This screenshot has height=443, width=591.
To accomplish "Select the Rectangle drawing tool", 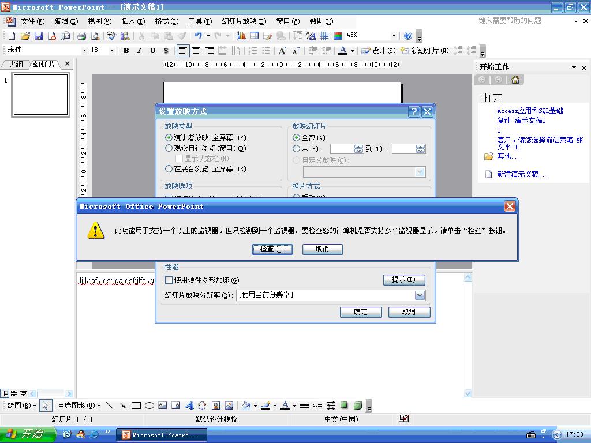I will pos(136,406).
